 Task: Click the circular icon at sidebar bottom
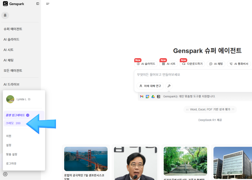pos(5,174)
